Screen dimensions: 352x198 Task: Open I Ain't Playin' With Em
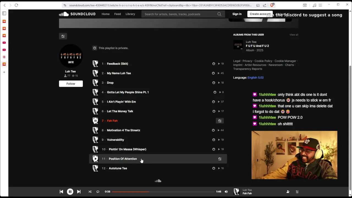click(x=121, y=102)
